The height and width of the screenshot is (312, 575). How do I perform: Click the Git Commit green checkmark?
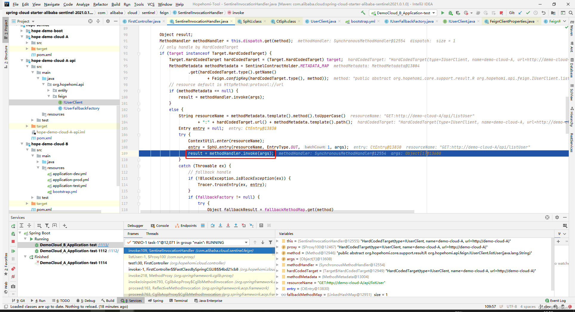[528, 13]
